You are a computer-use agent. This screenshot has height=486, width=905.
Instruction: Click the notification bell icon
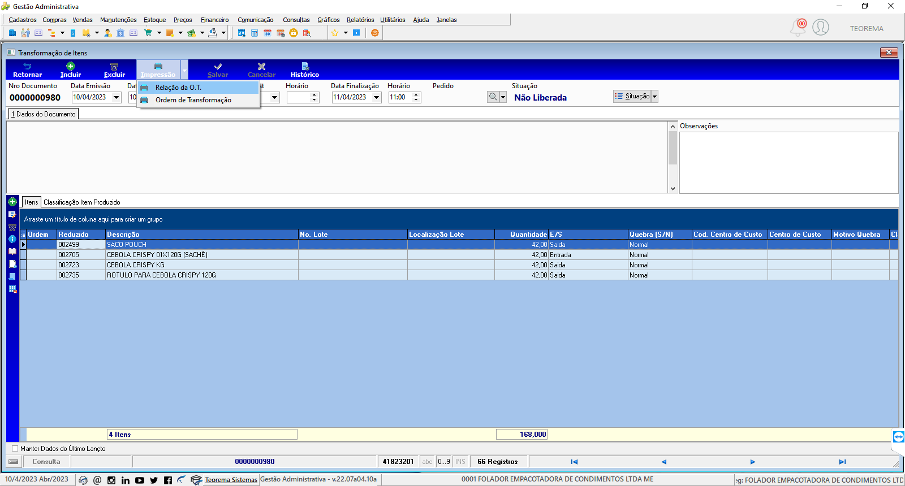tap(798, 27)
